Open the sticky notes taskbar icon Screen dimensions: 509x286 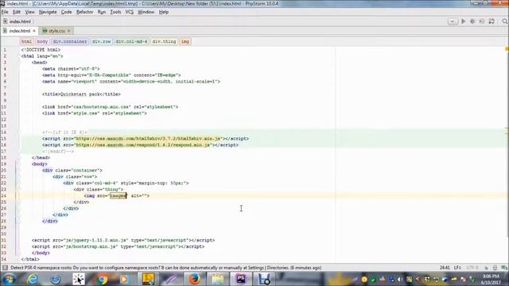tap(148, 279)
